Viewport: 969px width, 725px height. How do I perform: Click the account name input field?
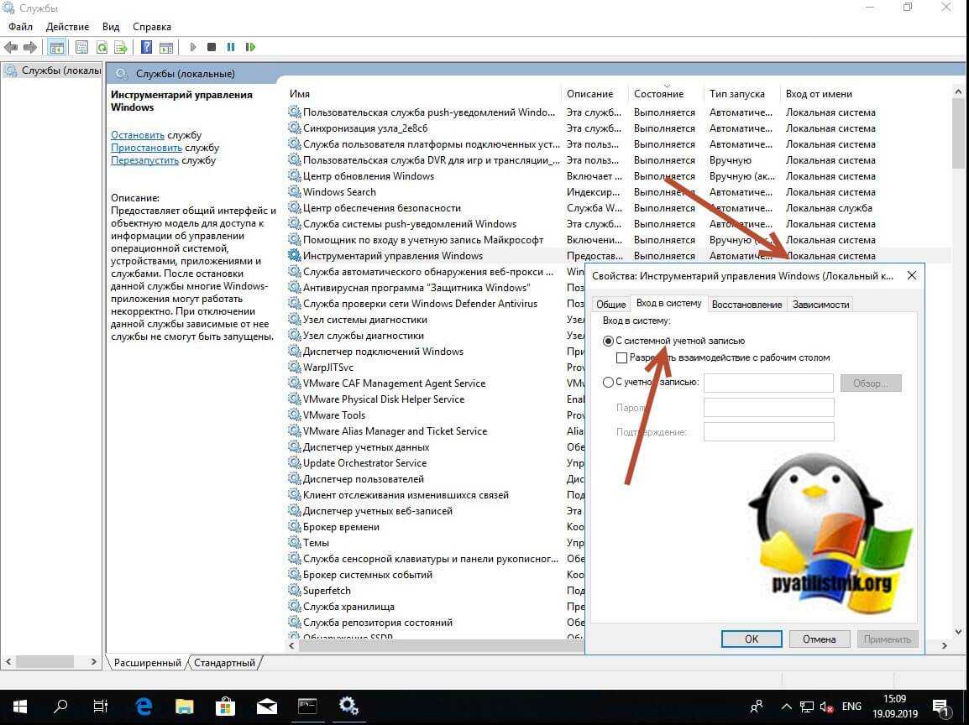[x=769, y=383]
